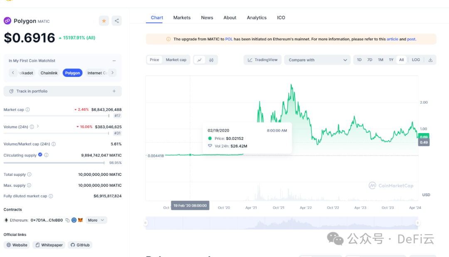Click the star favorite icon for Polygon
Image resolution: width=449 pixels, height=257 pixels.
(104, 21)
